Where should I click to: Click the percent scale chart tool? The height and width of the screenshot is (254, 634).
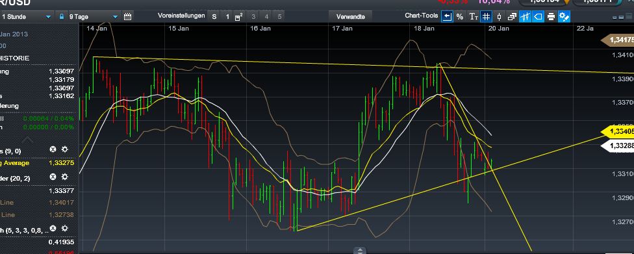(x=460, y=17)
